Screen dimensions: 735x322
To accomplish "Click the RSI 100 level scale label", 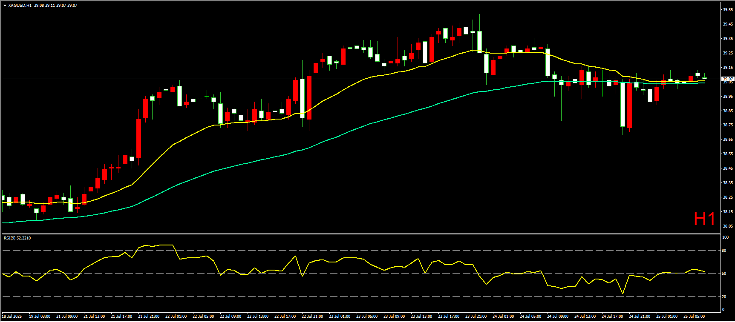I will (x=725, y=237).
